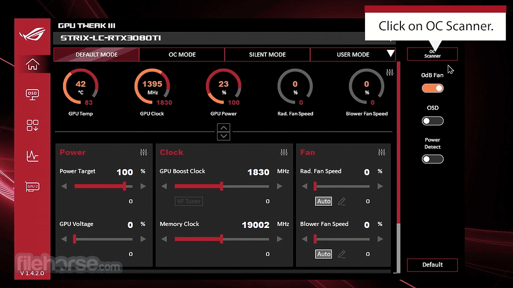Click the vertical red scrollbar
The height and width of the screenshot is (288, 513).
coord(398,142)
